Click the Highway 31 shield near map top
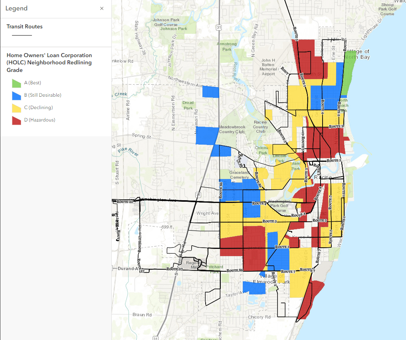406x340 pixels. click(218, 27)
